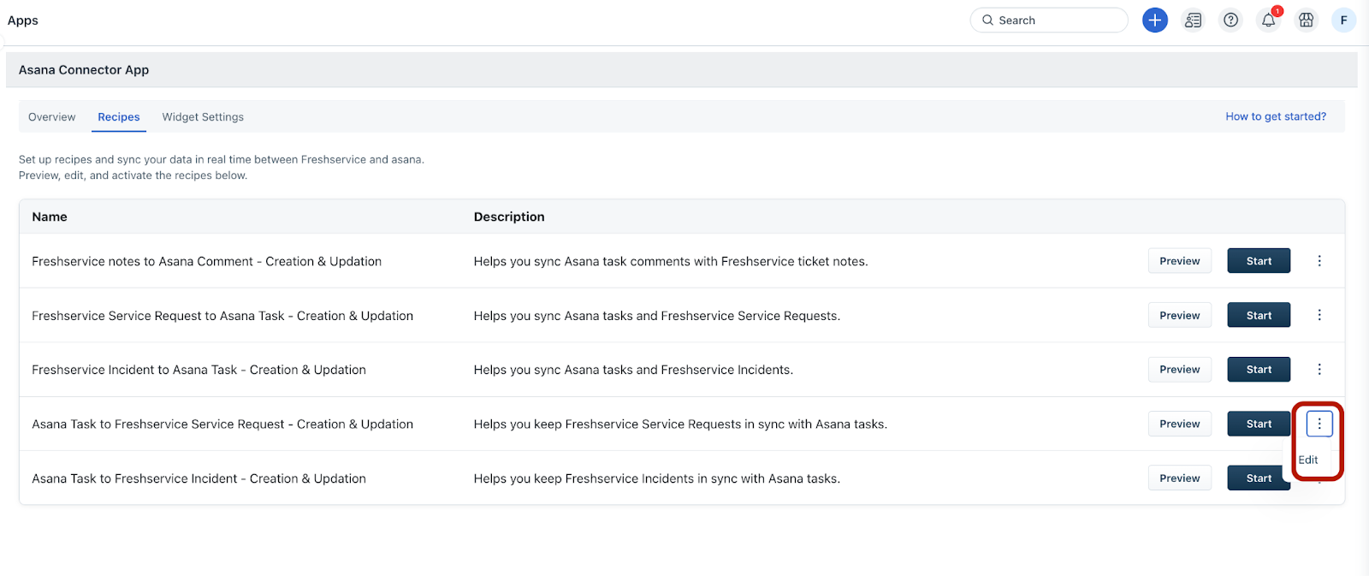Screen dimensions: 1369x576
Task: Start Freshservice notes to Asana Comment recipe
Action: [x=1259, y=261]
